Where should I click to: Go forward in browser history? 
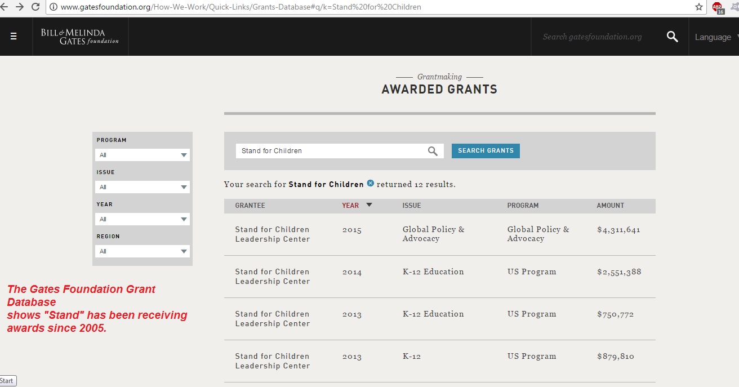[x=20, y=7]
